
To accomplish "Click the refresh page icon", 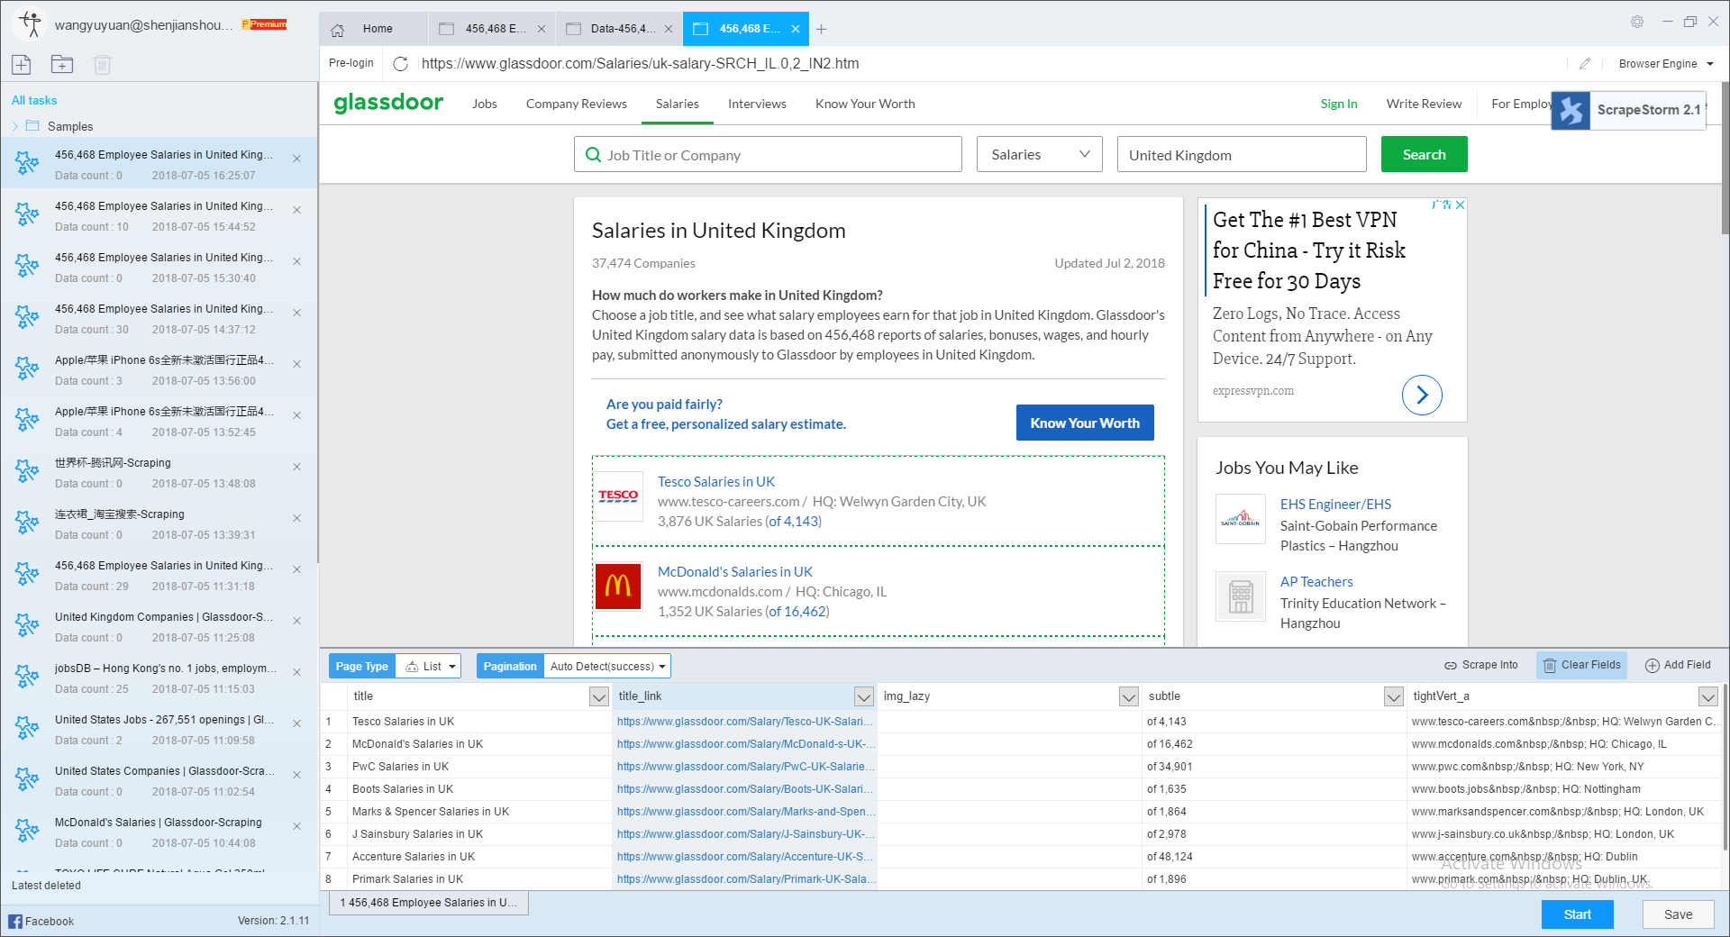I will pyautogui.click(x=401, y=63).
